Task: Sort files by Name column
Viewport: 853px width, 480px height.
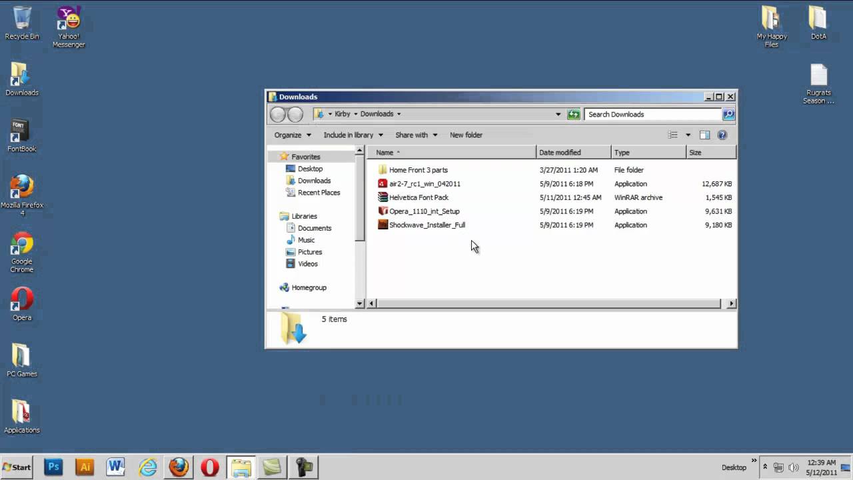Action: point(451,153)
